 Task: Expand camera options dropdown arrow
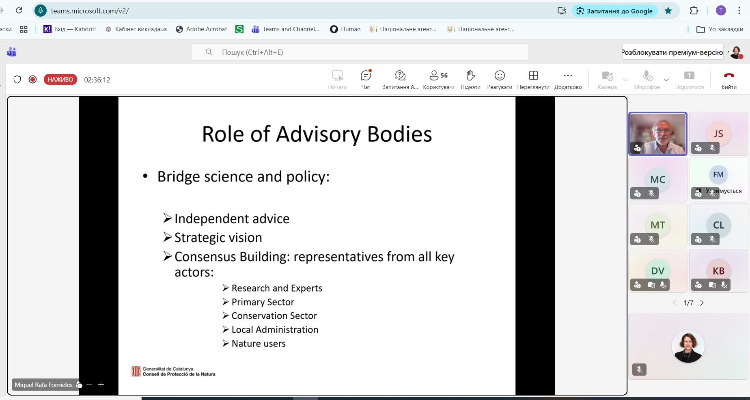[x=625, y=80]
